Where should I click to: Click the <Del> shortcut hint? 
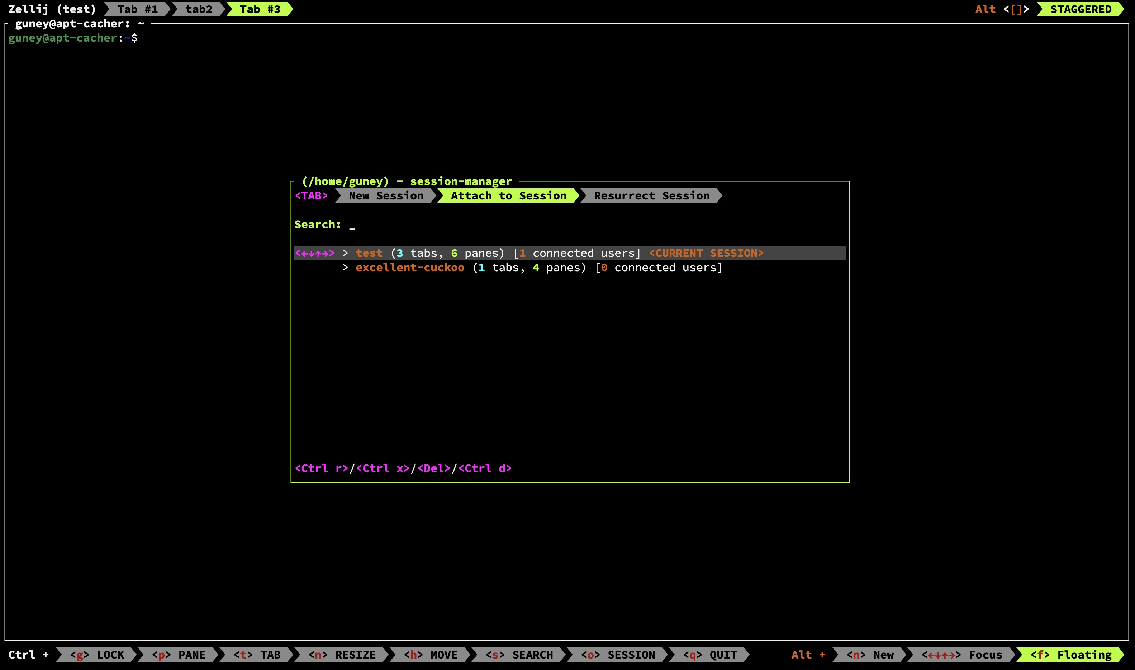[434, 468]
